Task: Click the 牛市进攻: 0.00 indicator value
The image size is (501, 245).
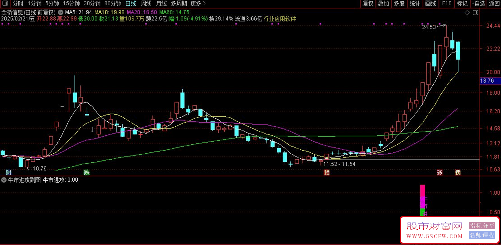Action: 61,180
